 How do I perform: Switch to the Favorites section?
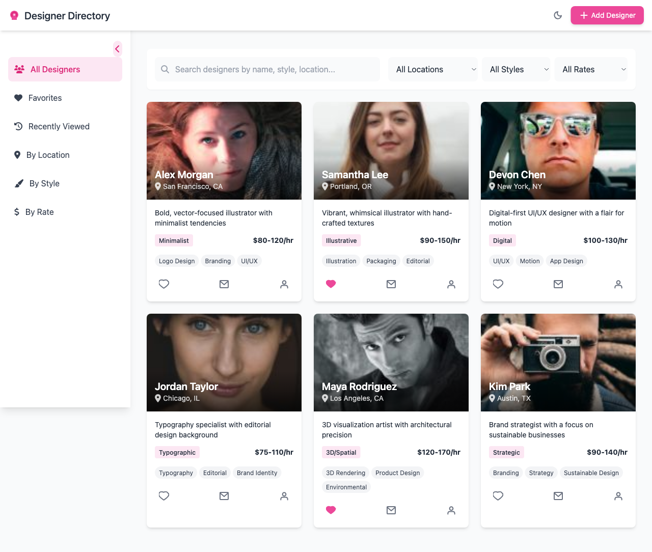pos(44,98)
